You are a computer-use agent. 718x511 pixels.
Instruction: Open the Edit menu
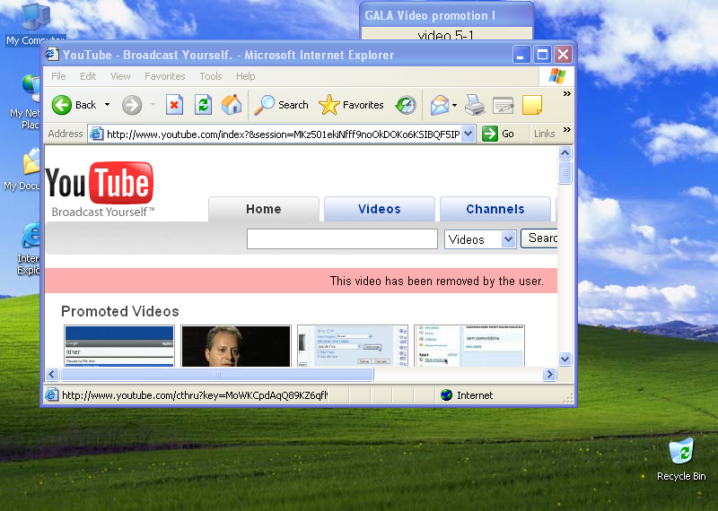[x=88, y=76]
